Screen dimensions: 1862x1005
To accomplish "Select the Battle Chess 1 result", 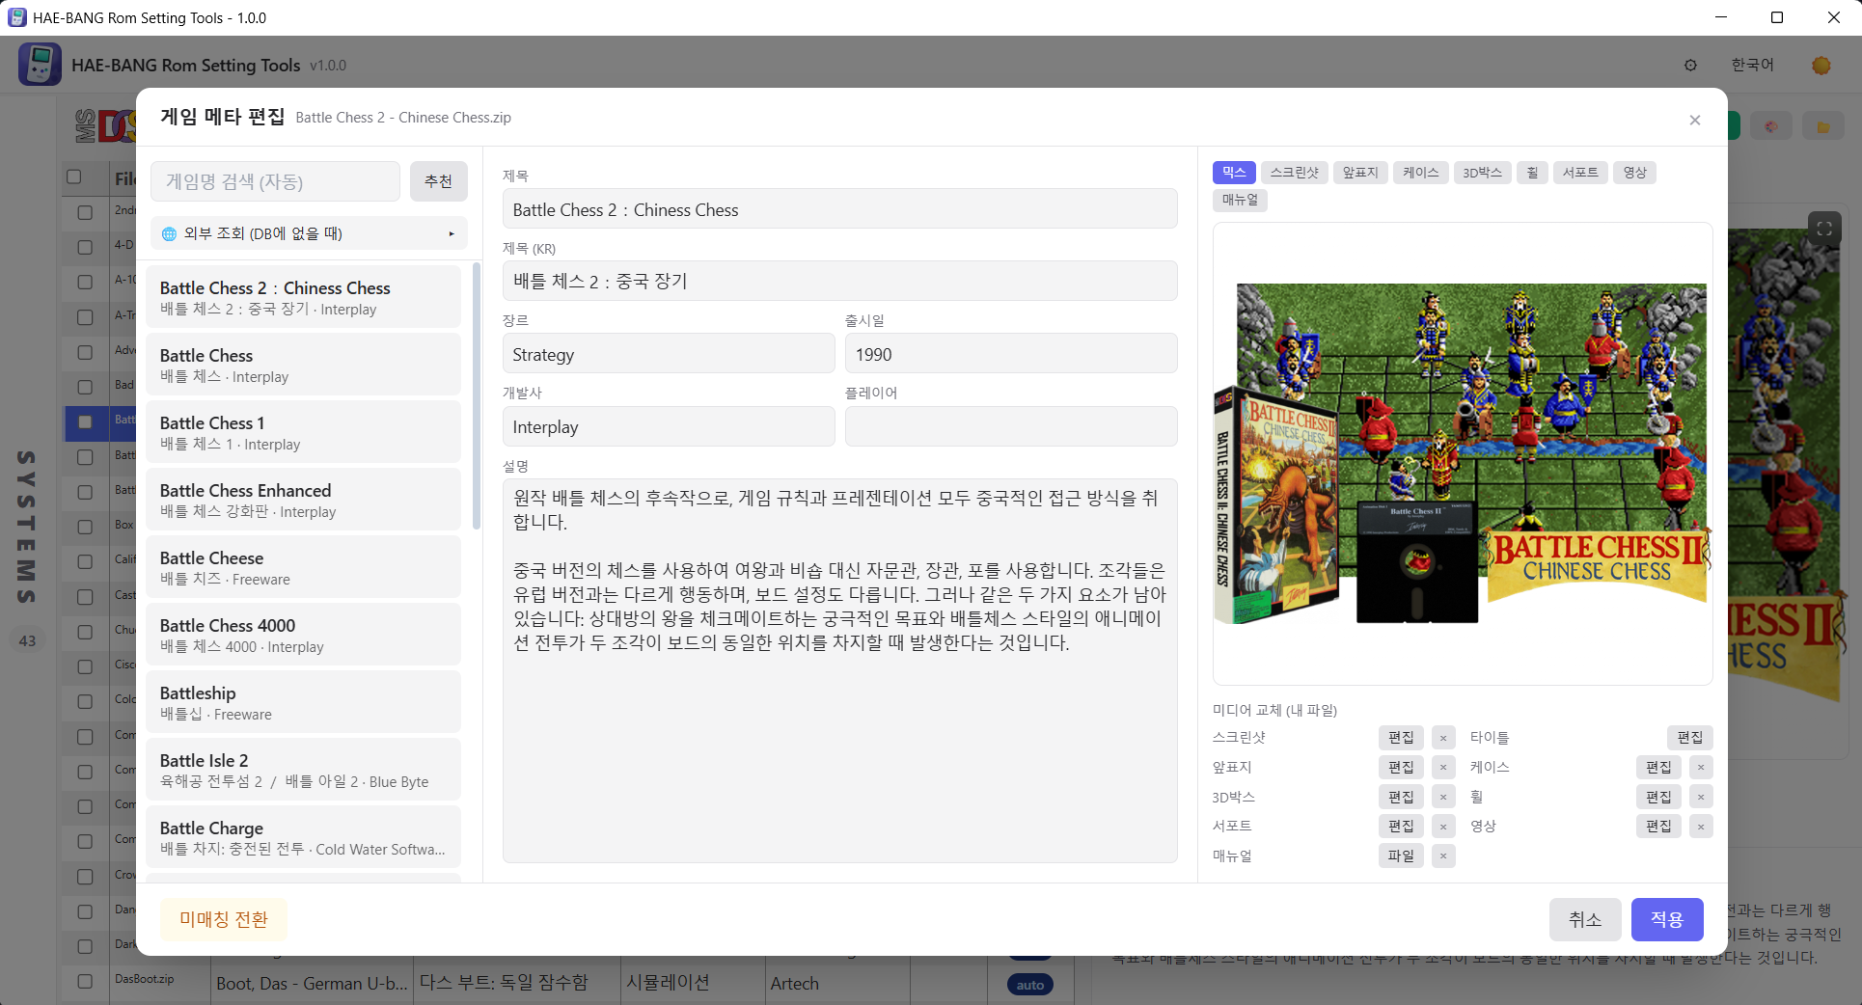I will [304, 432].
